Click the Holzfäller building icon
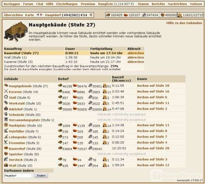 coord(6,131)
